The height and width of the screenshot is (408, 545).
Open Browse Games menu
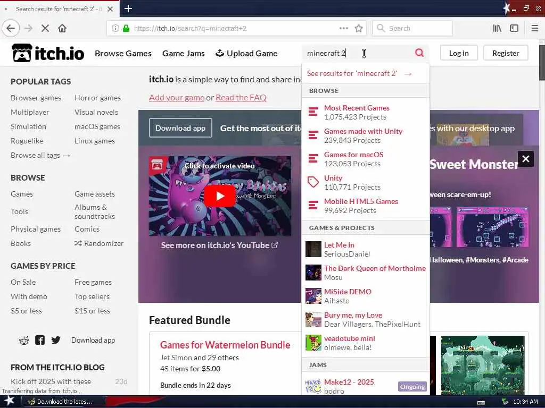123,54
